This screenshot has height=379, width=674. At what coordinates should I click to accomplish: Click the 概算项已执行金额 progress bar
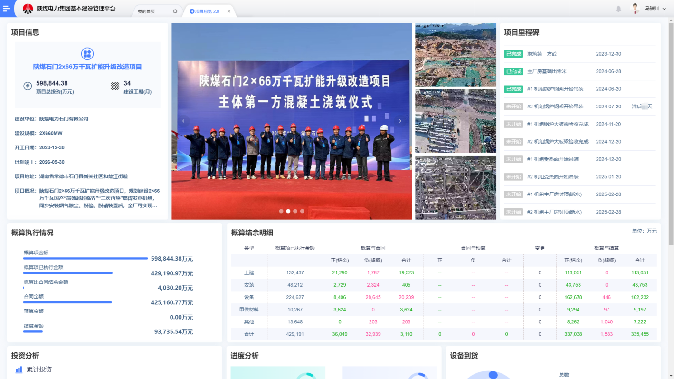[x=68, y=273]
